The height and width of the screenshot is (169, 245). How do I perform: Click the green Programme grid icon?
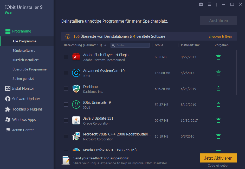pos(8,31)
